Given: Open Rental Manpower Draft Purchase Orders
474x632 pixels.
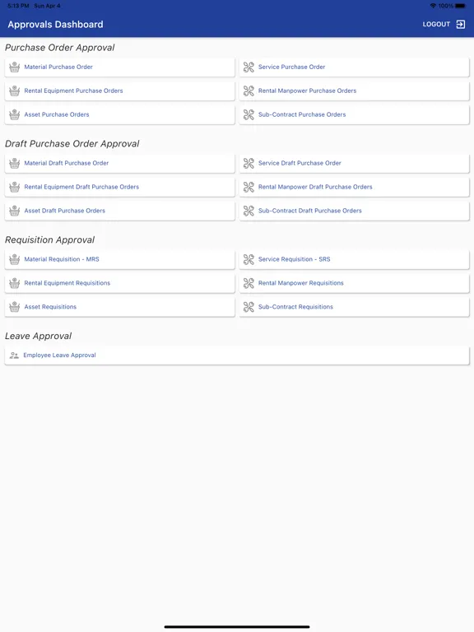Looking at the screenshot, I should (354, 187).
